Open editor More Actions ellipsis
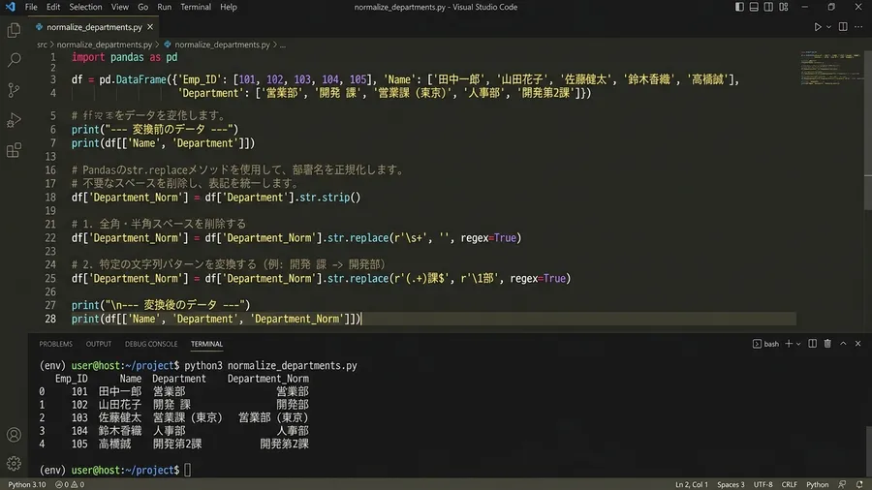 click(858, 27)
